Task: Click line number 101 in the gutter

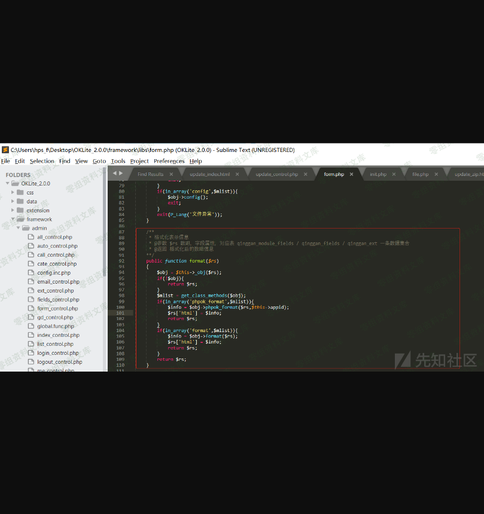Action: (120, 313)
